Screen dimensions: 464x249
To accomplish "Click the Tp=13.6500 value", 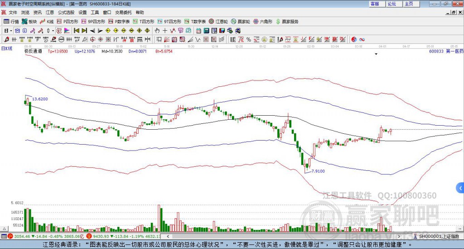I will (x=58, y=52).
